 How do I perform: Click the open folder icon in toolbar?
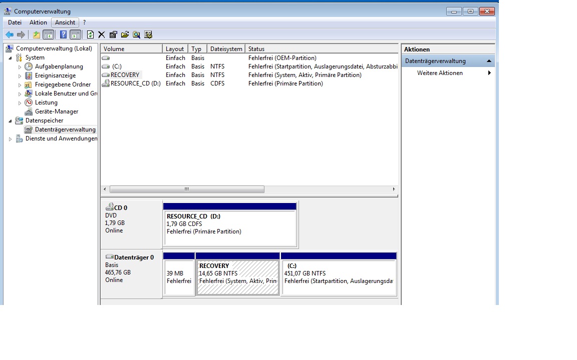(x=125, y=35)
